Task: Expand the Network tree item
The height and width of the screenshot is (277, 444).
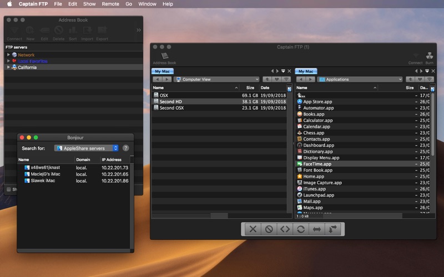Action: (x=8, y=55)
